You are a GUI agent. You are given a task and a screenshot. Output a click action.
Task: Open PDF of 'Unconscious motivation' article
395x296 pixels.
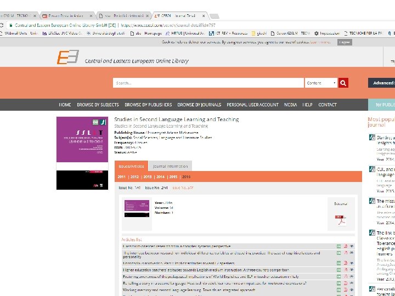click(x=346, y=263)
